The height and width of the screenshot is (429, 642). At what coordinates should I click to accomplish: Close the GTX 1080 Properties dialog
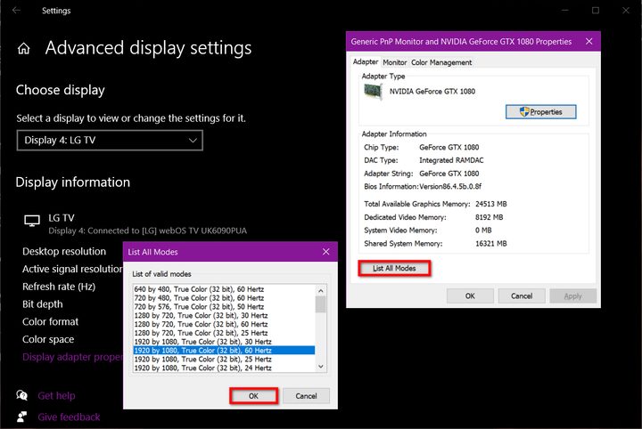click(x=588, y=41)
